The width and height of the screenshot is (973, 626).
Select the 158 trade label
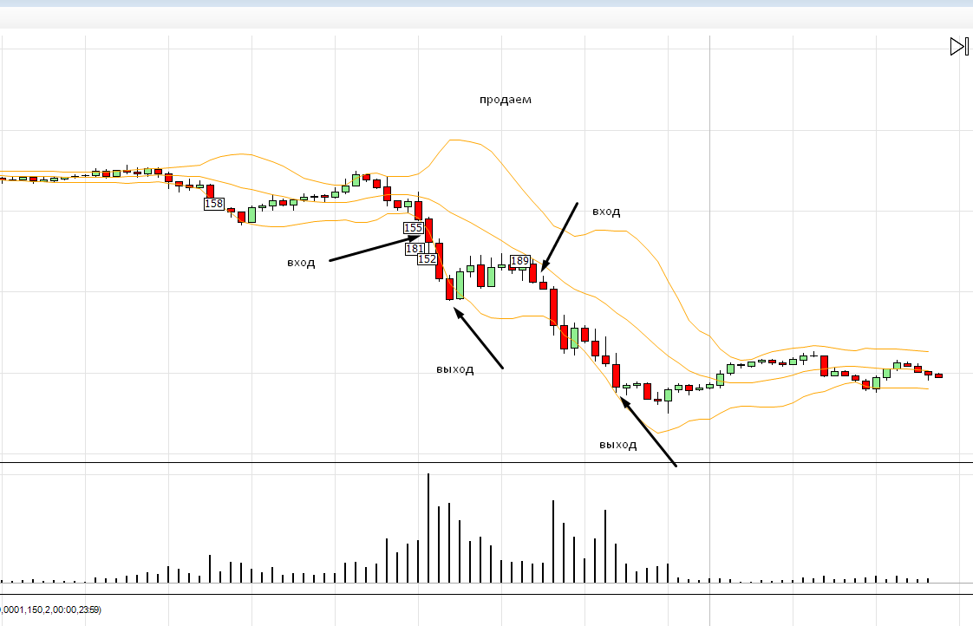coord(213,204)
